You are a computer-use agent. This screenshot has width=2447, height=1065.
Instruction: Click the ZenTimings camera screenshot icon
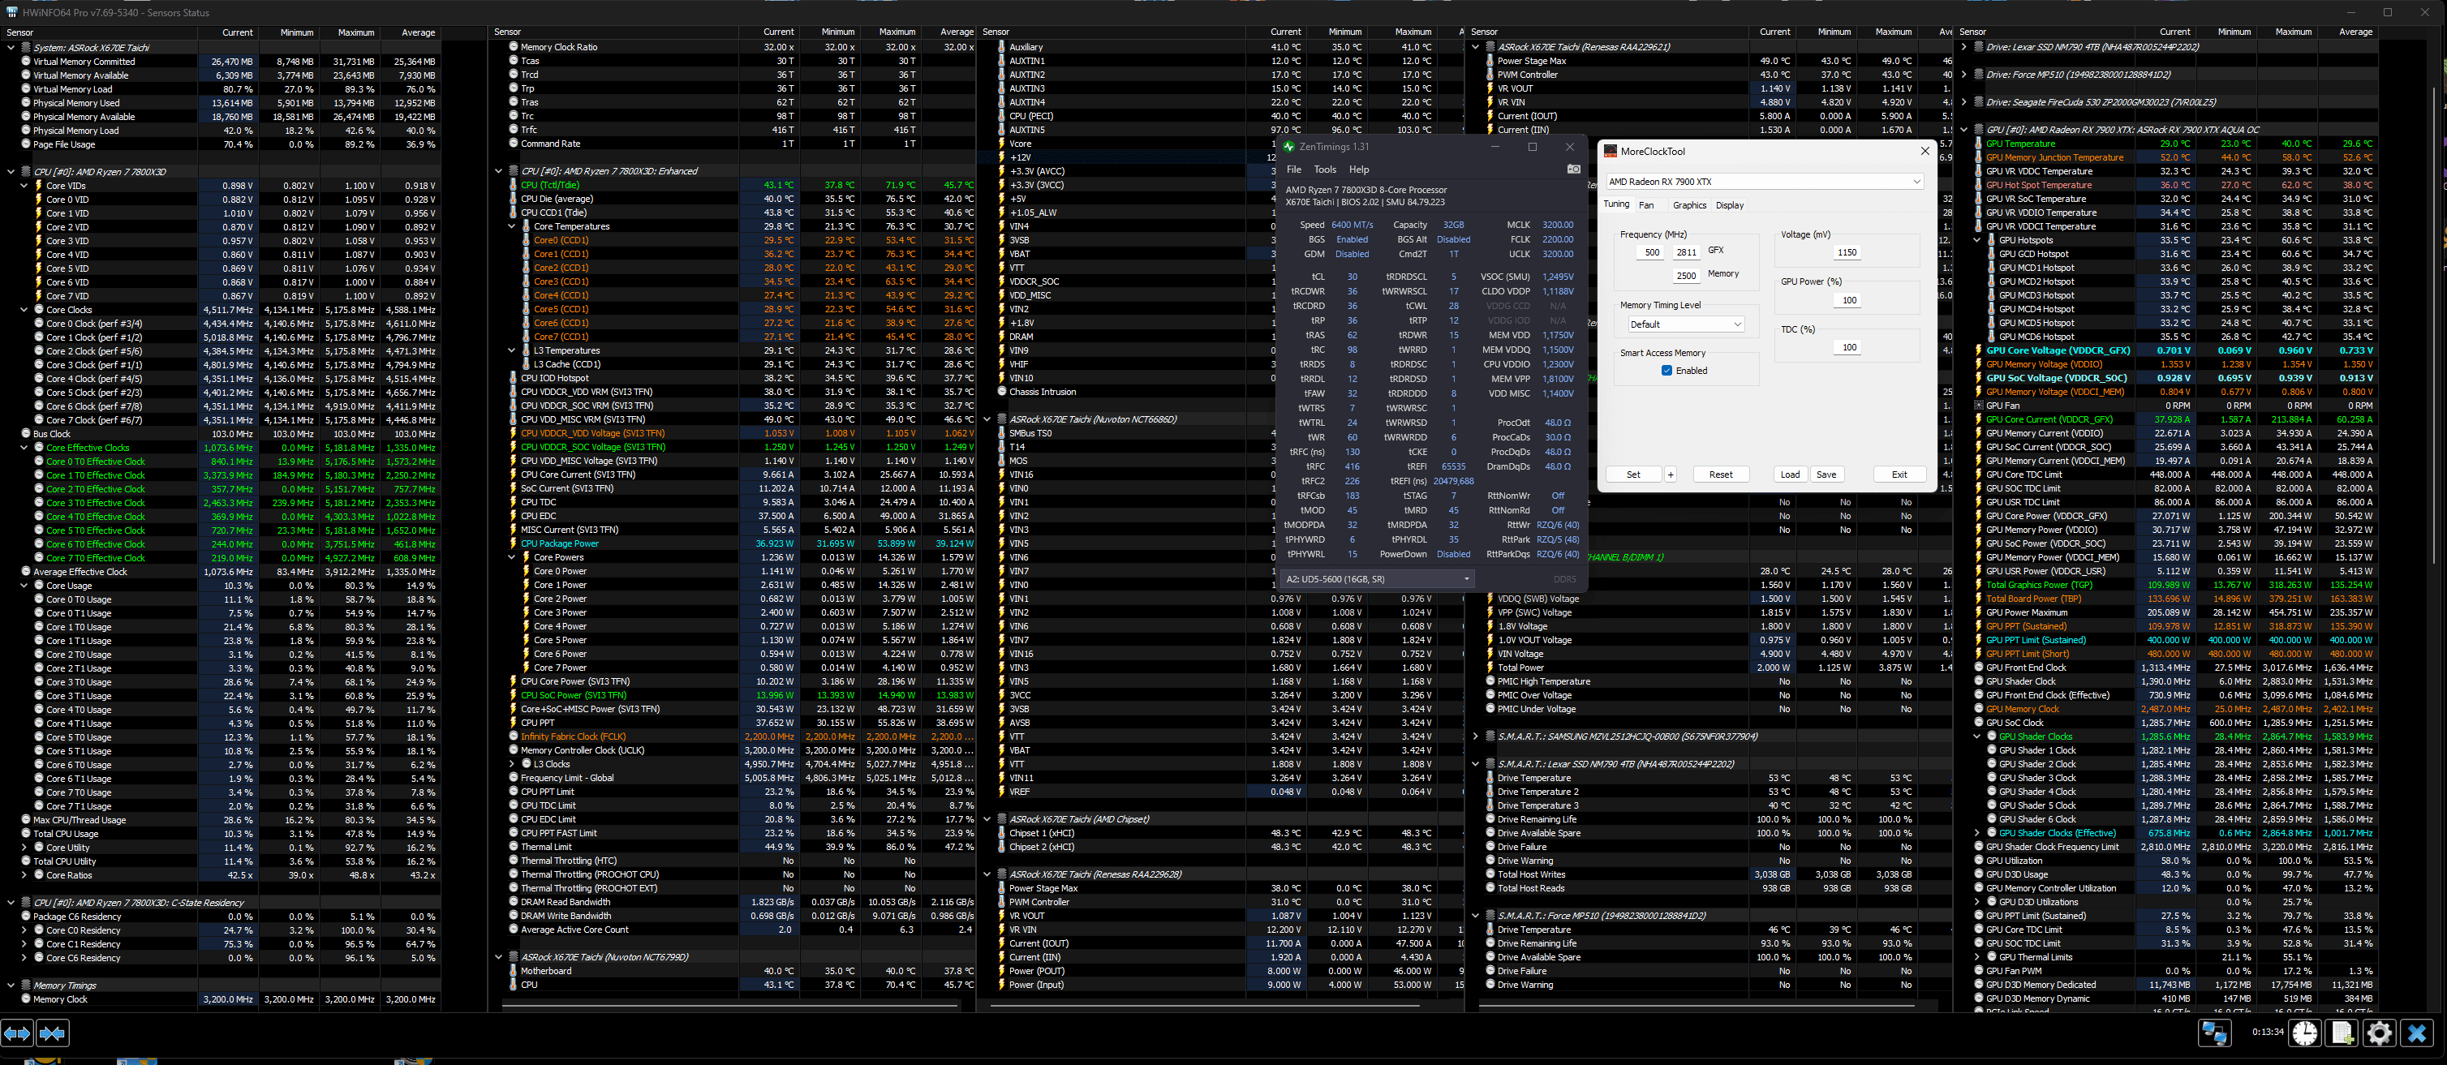coord(1573,169)
